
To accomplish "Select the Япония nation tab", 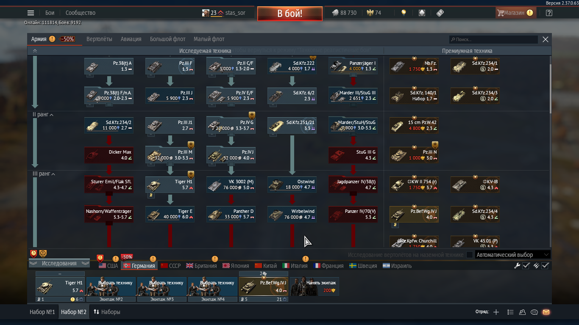I will [x=236, y=266].
